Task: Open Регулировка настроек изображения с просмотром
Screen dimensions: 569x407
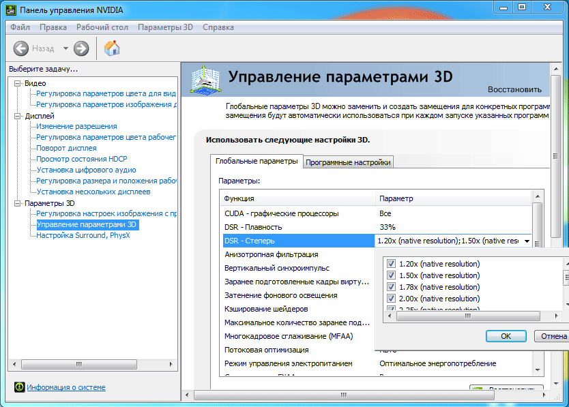Action: point(106,213)
